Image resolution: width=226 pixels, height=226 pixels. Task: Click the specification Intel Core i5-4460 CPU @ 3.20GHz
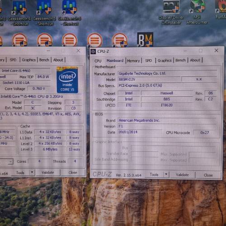[32, 96]
